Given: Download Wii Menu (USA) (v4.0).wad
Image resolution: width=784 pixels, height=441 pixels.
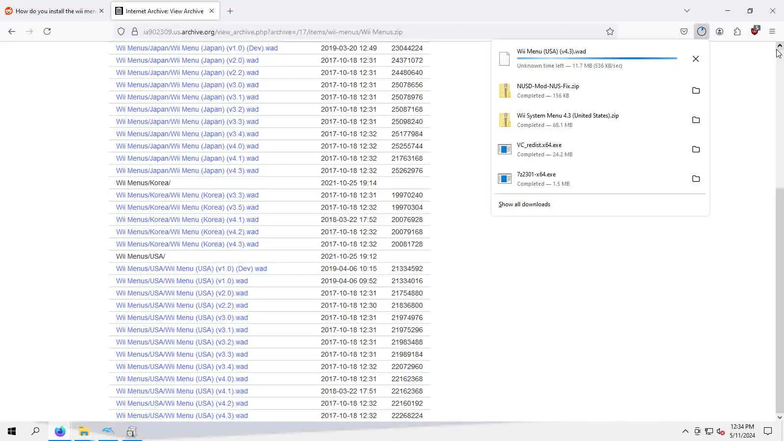Looking at the screenshot, I should 182,379.
